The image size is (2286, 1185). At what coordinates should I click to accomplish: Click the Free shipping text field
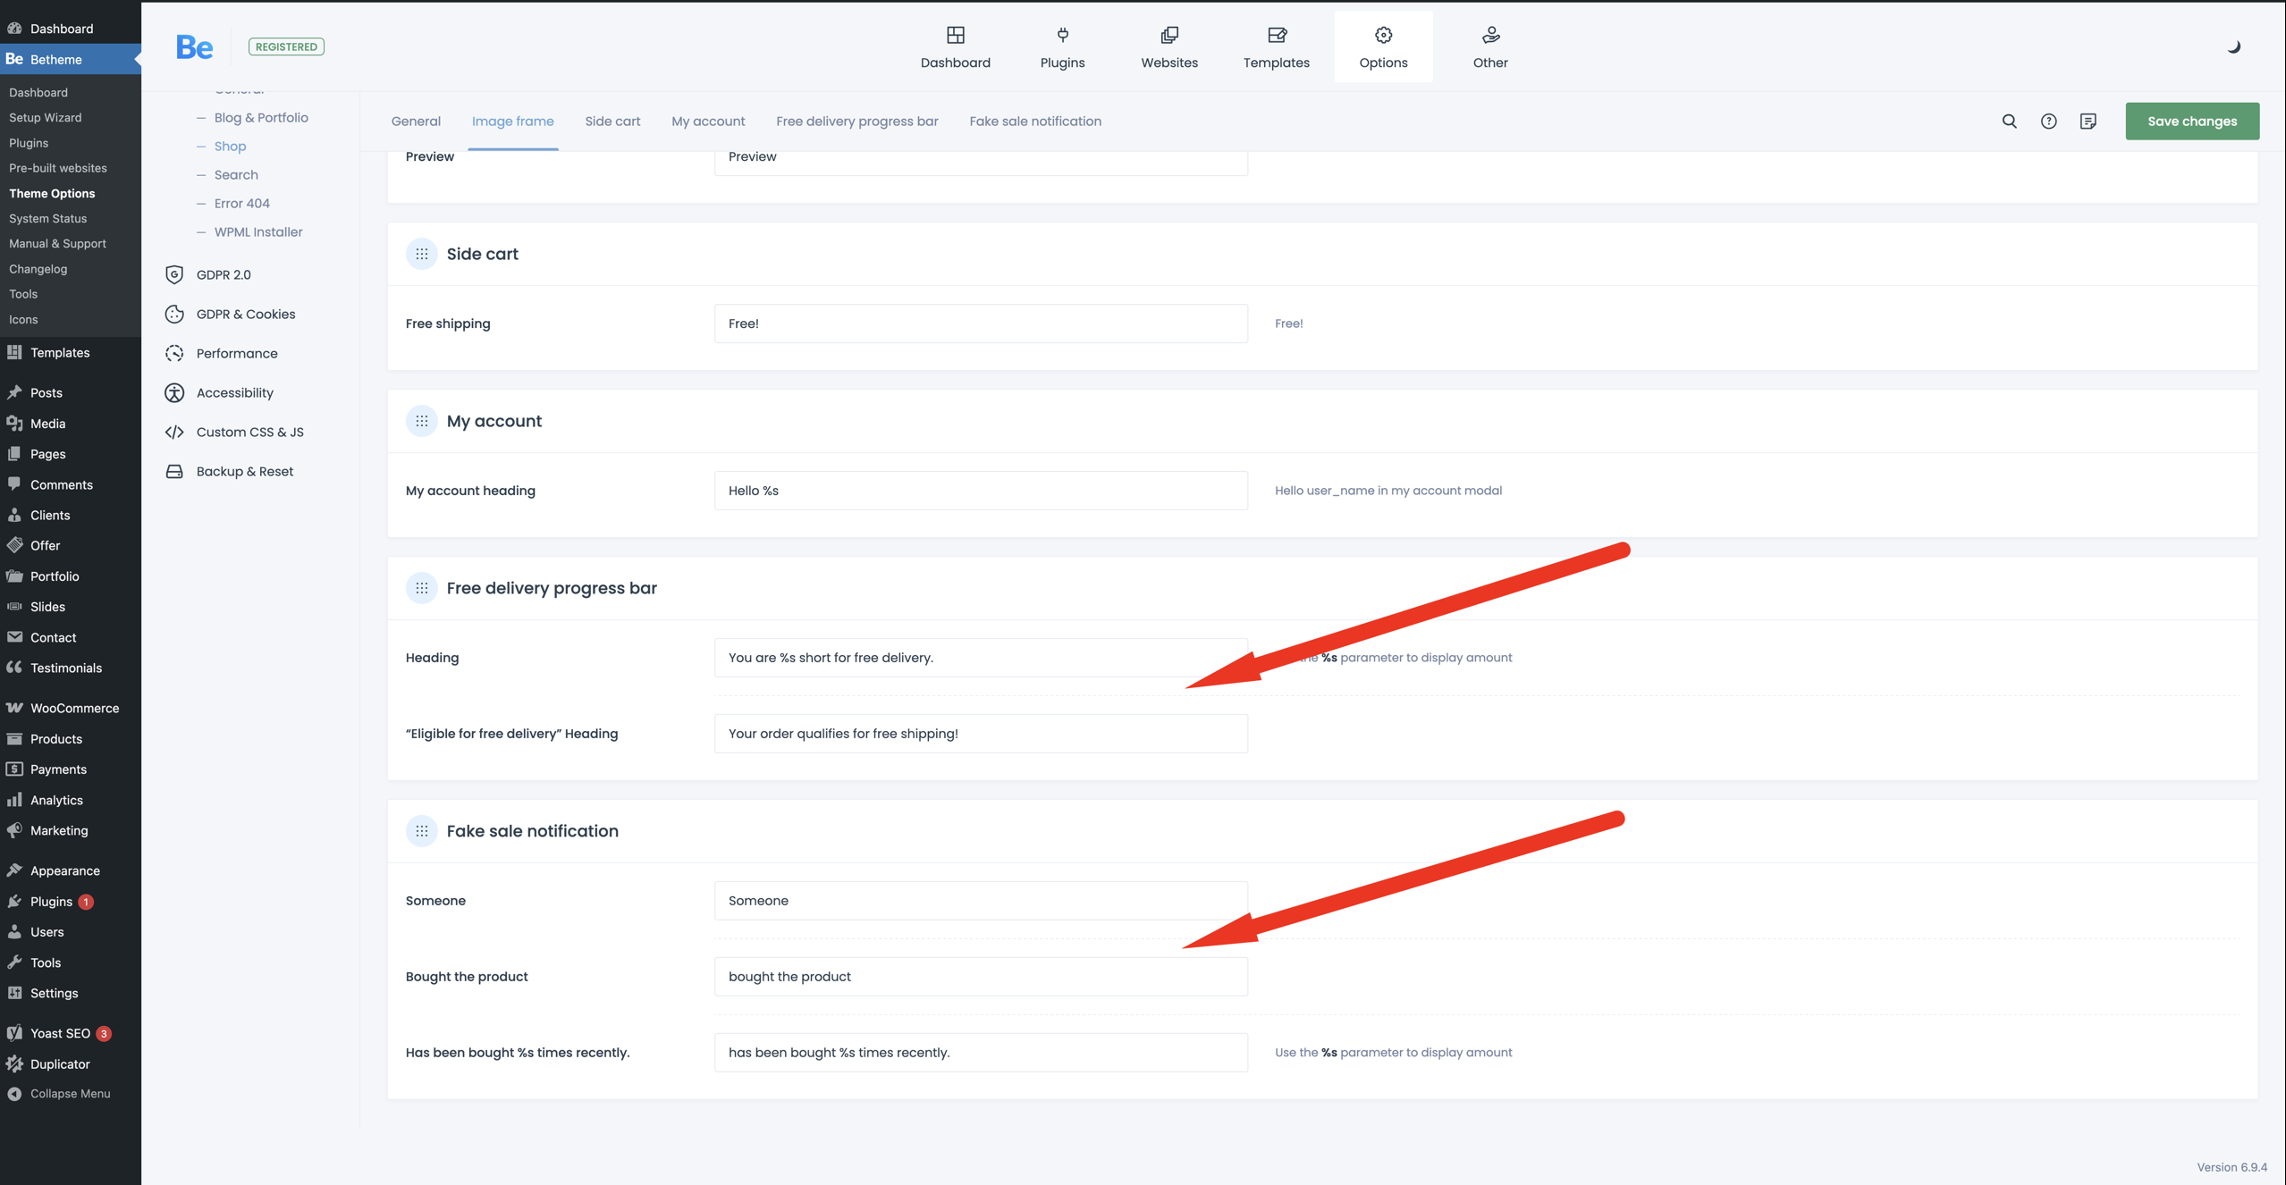pyautogui.click(x=980, y=324)
